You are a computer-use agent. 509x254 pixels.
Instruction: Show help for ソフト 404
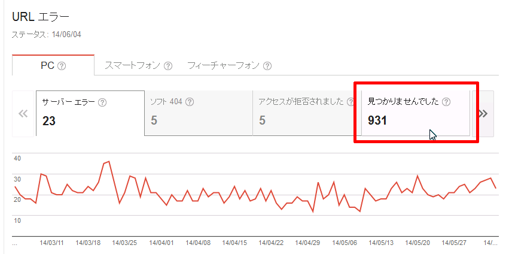pos(190,102)
